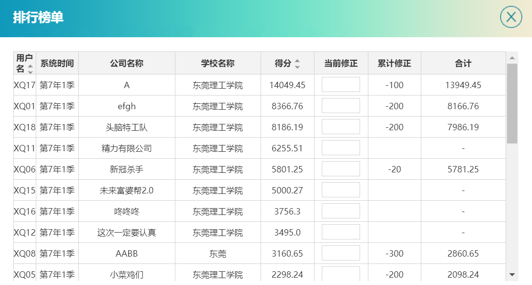Close the 排行榜单 dialog

[x=511, y=17]
